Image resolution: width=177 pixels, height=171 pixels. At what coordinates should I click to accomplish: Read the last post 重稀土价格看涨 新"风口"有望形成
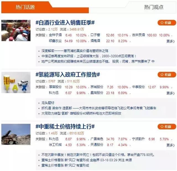click(65, 165)
